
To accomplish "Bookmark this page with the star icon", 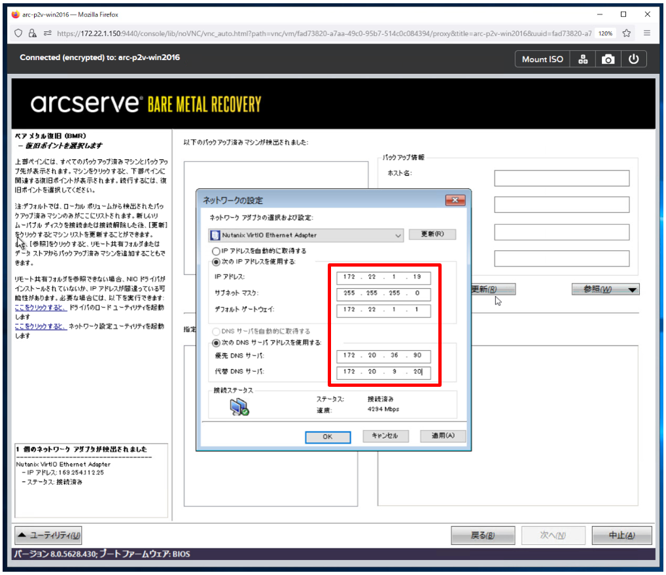I will 627,33.
